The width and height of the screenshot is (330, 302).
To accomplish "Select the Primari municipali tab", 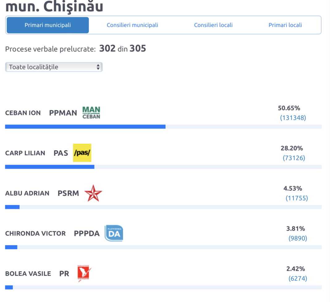I will [48, 25].
